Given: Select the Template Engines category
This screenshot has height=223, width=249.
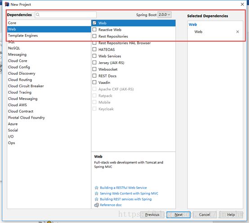Looking at the screenshot, I should click(49, 35).
